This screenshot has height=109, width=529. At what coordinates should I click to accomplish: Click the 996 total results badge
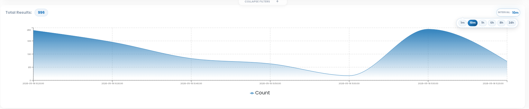(x=41, y=13)
